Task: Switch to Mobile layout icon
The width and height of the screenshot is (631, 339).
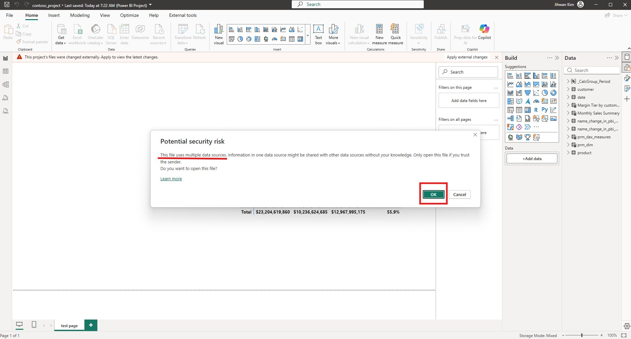Action: point(34,325)
